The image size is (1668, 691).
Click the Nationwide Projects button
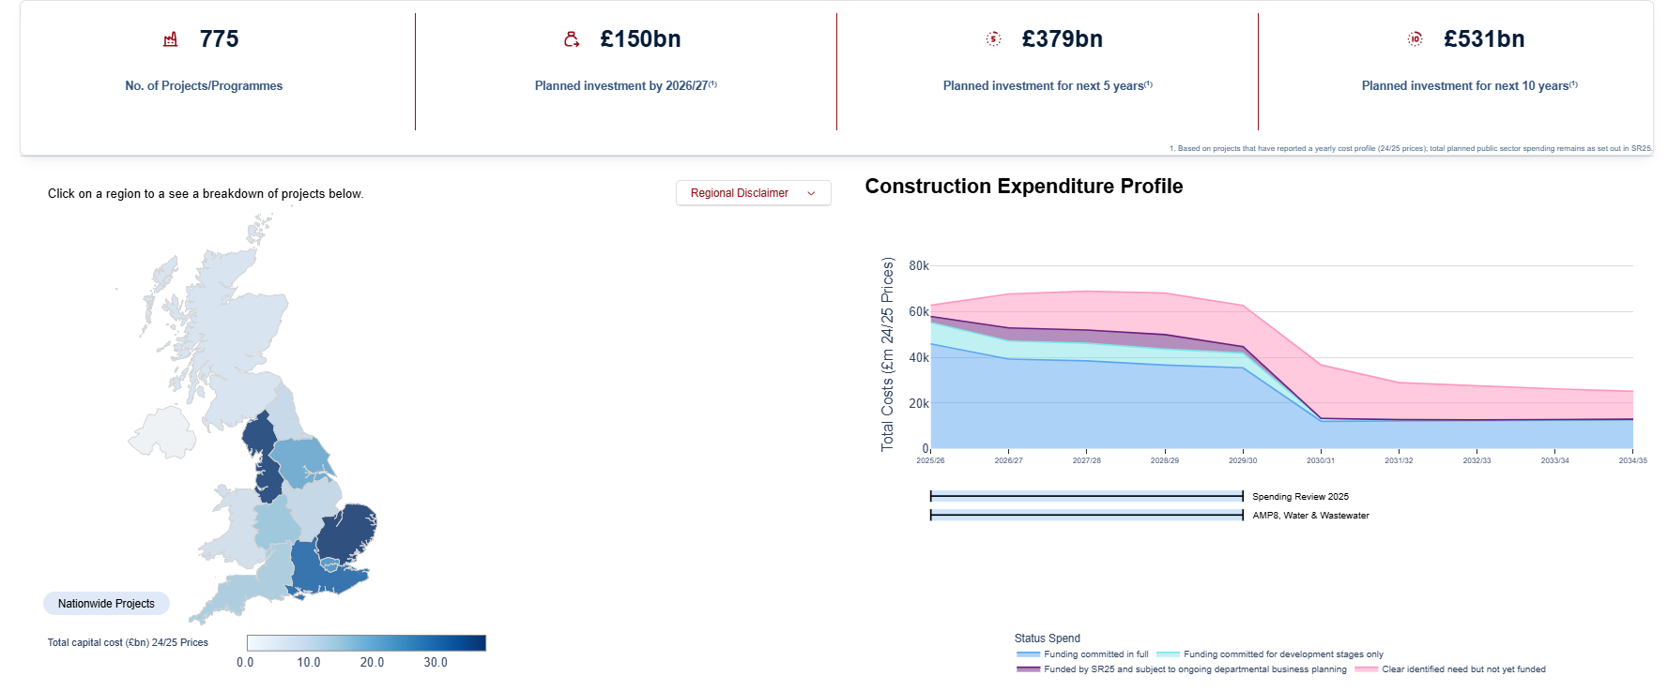click(x=106, y=604)
